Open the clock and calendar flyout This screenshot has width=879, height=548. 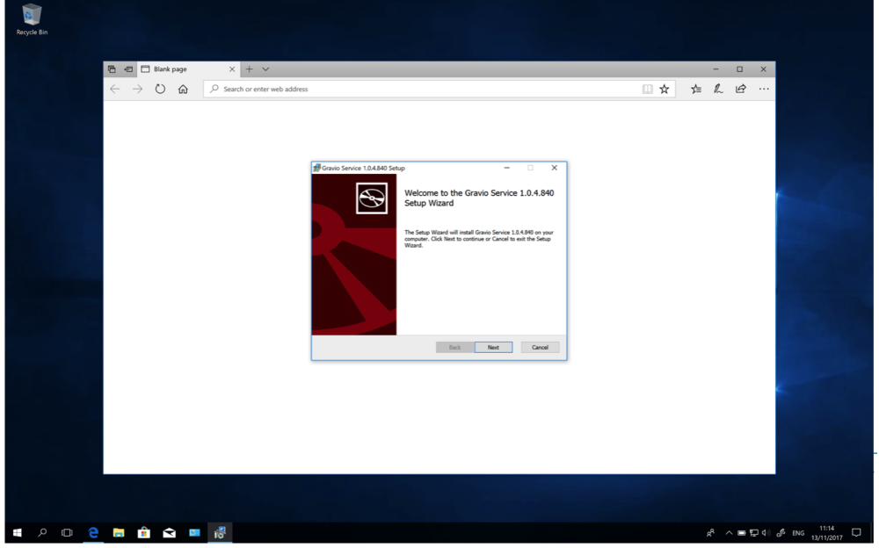point(827,533)
